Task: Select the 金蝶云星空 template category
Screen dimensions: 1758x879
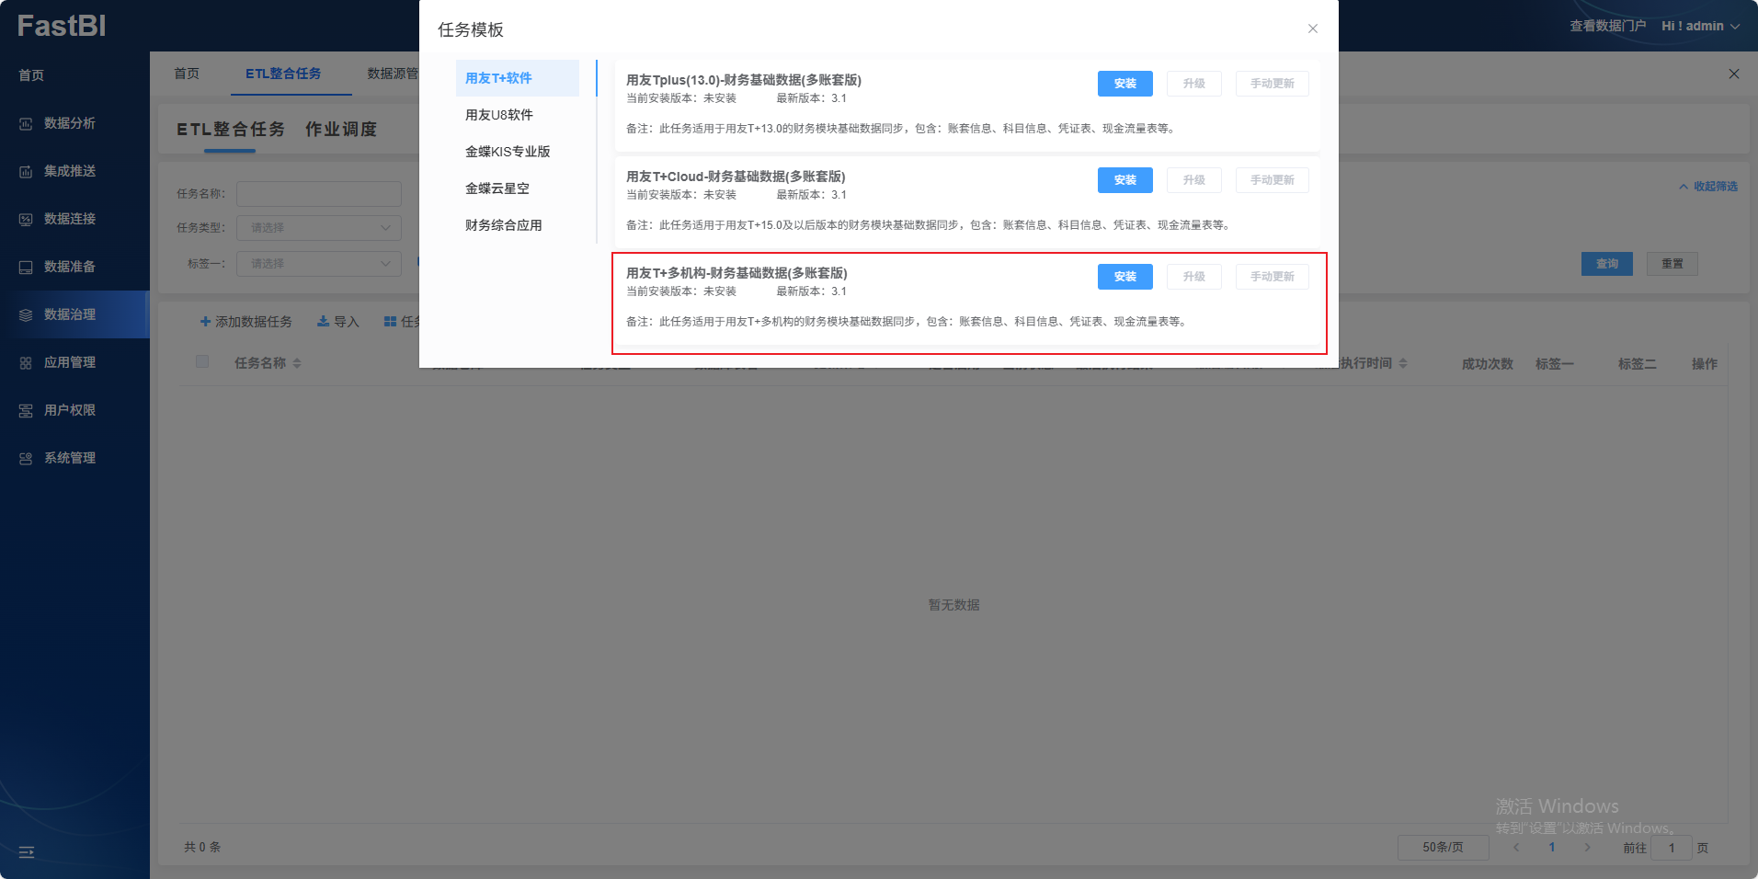Action: [x=497, y=188]
